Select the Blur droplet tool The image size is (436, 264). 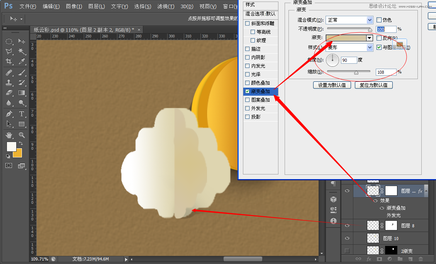[9, 103]
